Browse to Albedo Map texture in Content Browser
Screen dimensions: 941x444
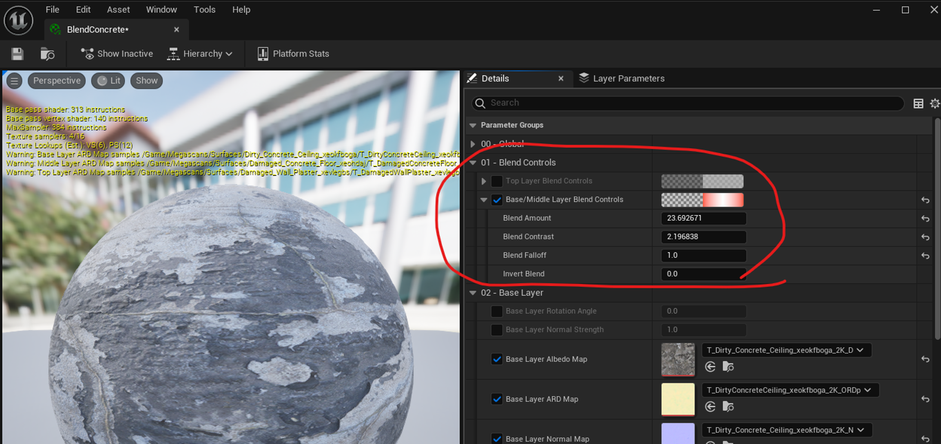point(728,367)
